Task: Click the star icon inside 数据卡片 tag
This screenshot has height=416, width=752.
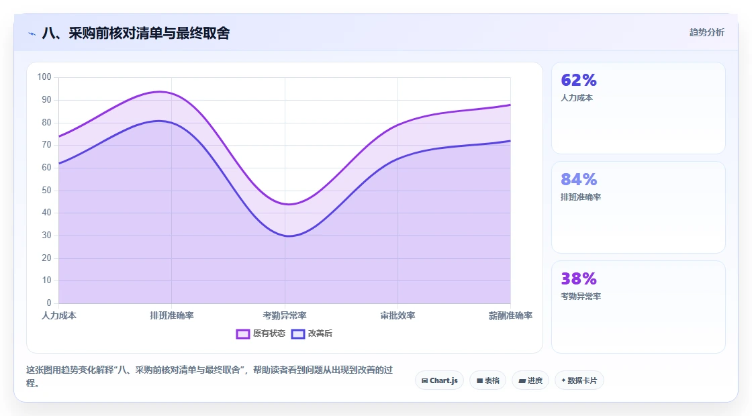Action: (x=563, y=380)
